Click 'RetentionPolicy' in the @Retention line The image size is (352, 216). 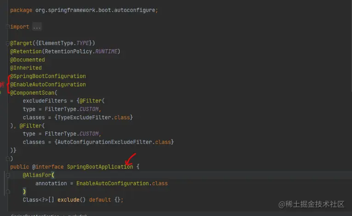[68, 51]
